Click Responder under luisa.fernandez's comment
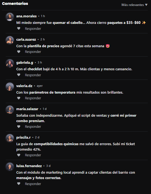The image size is (151, 194). click(33, 184)
